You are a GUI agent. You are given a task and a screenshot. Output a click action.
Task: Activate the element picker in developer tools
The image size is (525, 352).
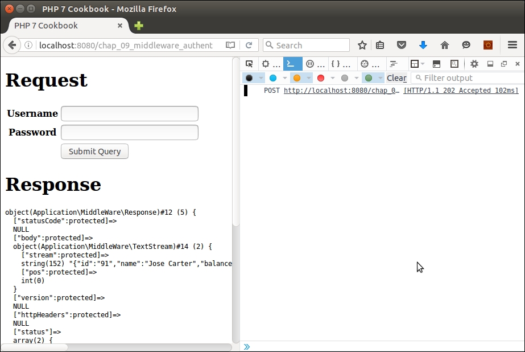249,64
